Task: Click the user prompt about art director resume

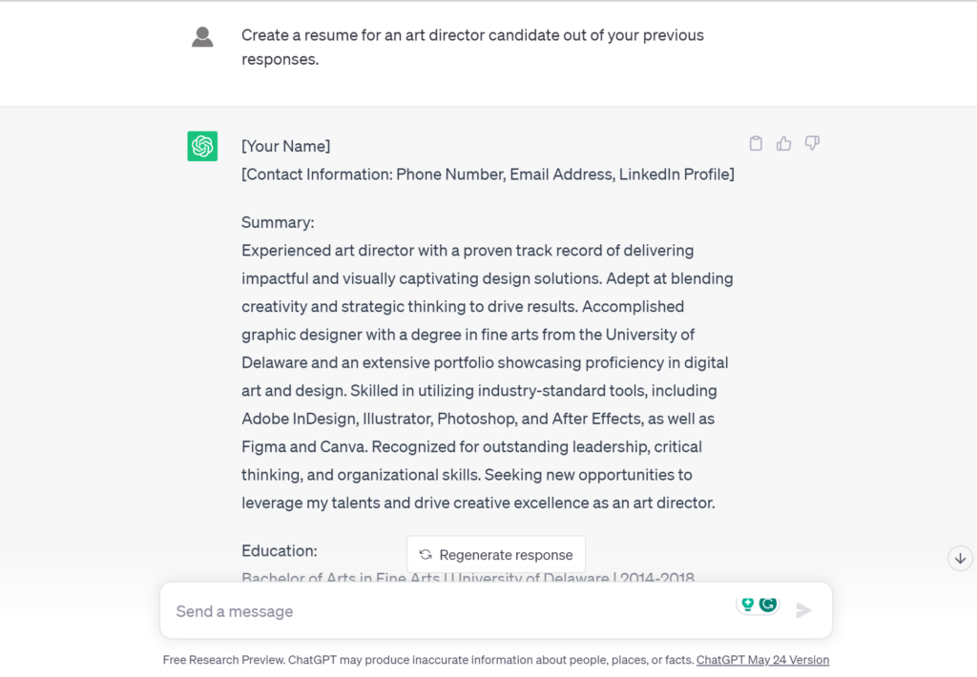Action: pos(472,48)
